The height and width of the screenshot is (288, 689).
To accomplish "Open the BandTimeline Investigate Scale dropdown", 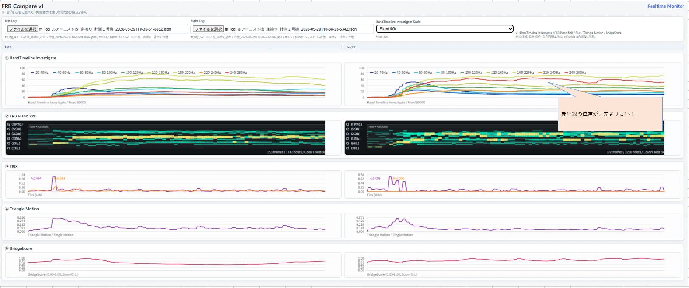I will click(x=444, y=29).
